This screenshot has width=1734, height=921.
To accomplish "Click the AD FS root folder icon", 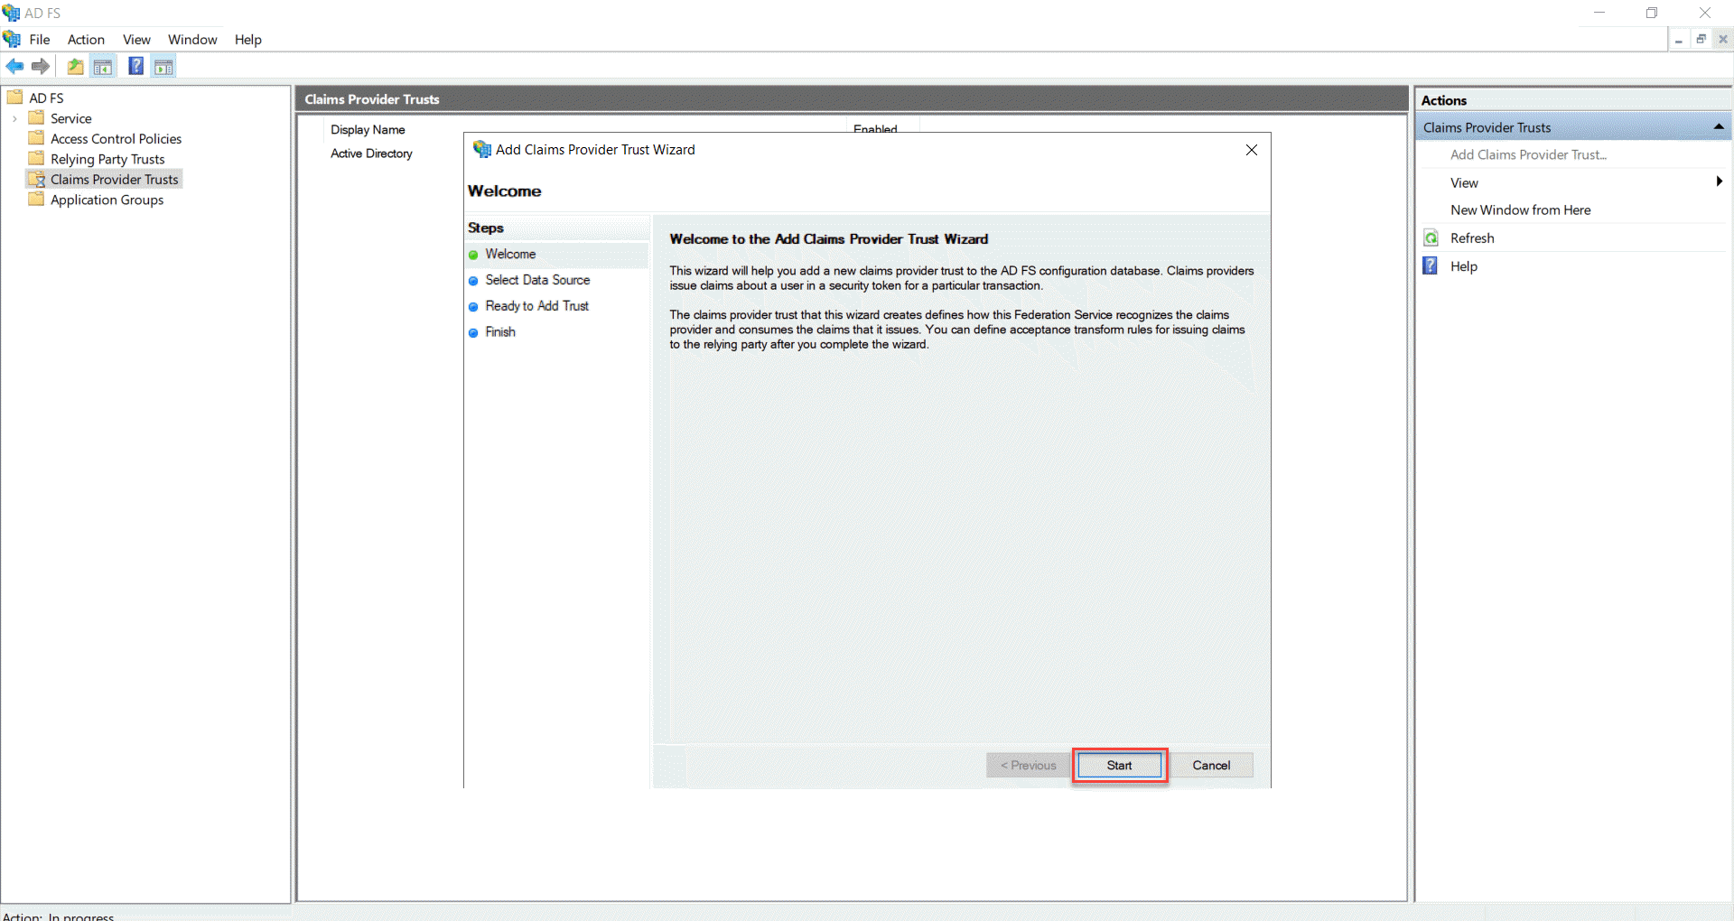I will pyautogui.click(x=15, y=98).
